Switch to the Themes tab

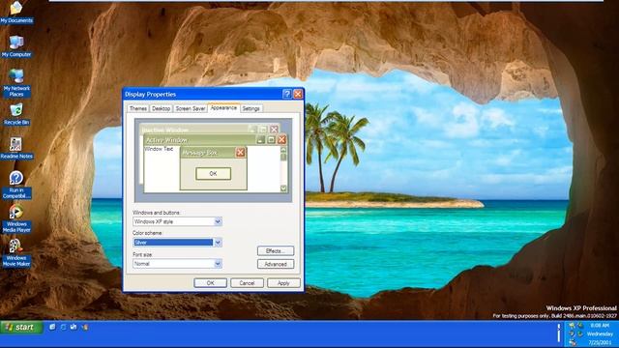coord(137,108)
